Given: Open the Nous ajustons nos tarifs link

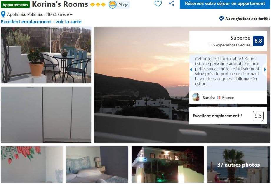Looking at the screenshot, I should click(x=248, y=19).
